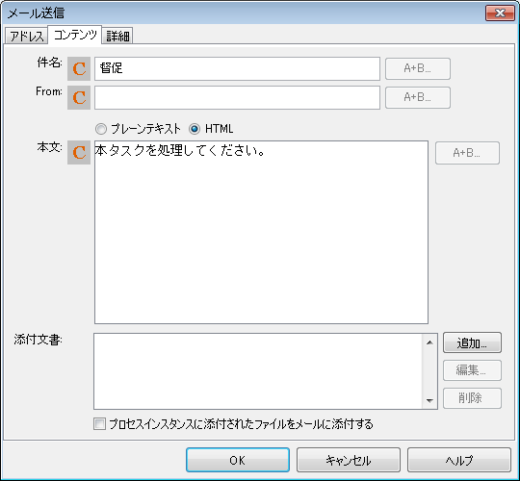Click in the 件名 subject input field

click(237, 68)
